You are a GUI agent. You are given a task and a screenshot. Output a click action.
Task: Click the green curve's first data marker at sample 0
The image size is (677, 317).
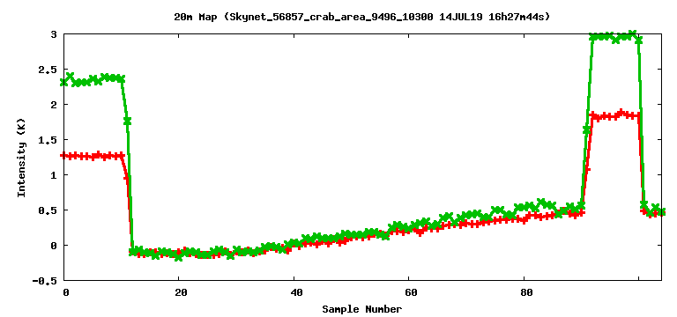click(x=64, y=82)
